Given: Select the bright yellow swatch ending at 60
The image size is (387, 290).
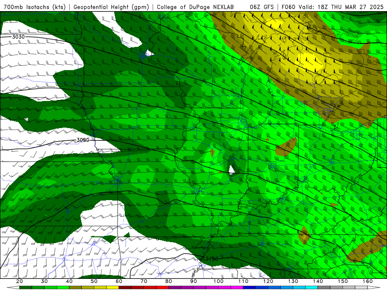Looking at the screenshot, I should [113, 288].
